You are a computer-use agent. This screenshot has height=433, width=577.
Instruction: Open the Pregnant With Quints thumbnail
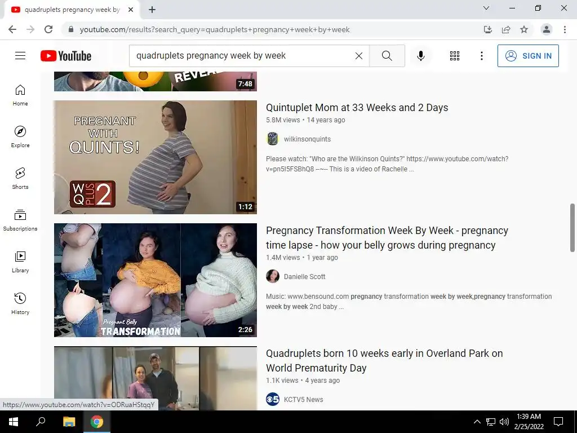tap(156, 157)
